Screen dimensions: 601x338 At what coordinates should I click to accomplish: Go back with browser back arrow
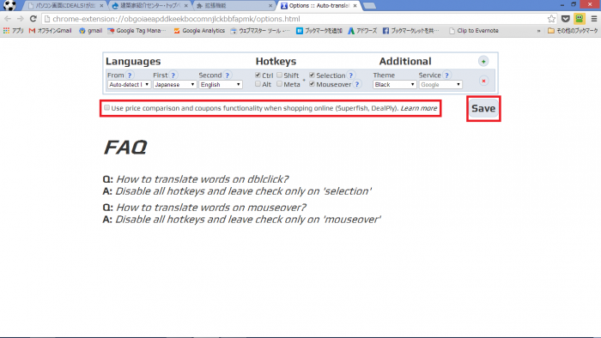coord(8,19)
